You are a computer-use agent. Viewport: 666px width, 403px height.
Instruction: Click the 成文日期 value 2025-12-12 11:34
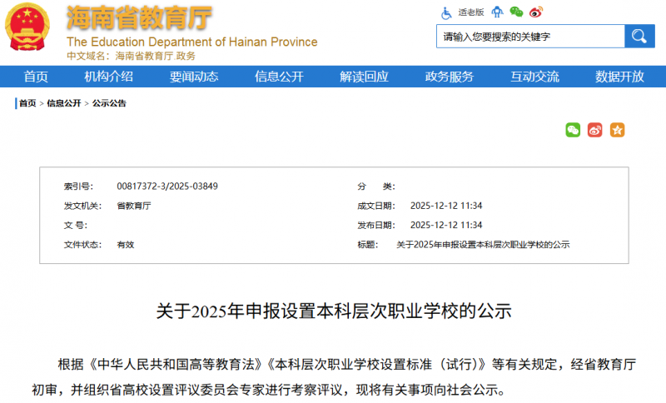tap(446, 206)
